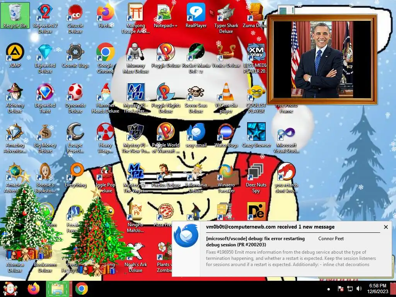396x297 pixels.
Task: Launch VLC media player cone icon
Action: [226, 98]
